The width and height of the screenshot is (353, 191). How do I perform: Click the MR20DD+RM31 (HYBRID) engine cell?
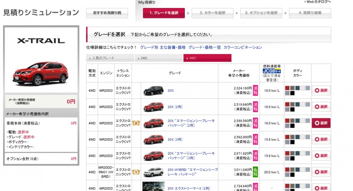106,172
